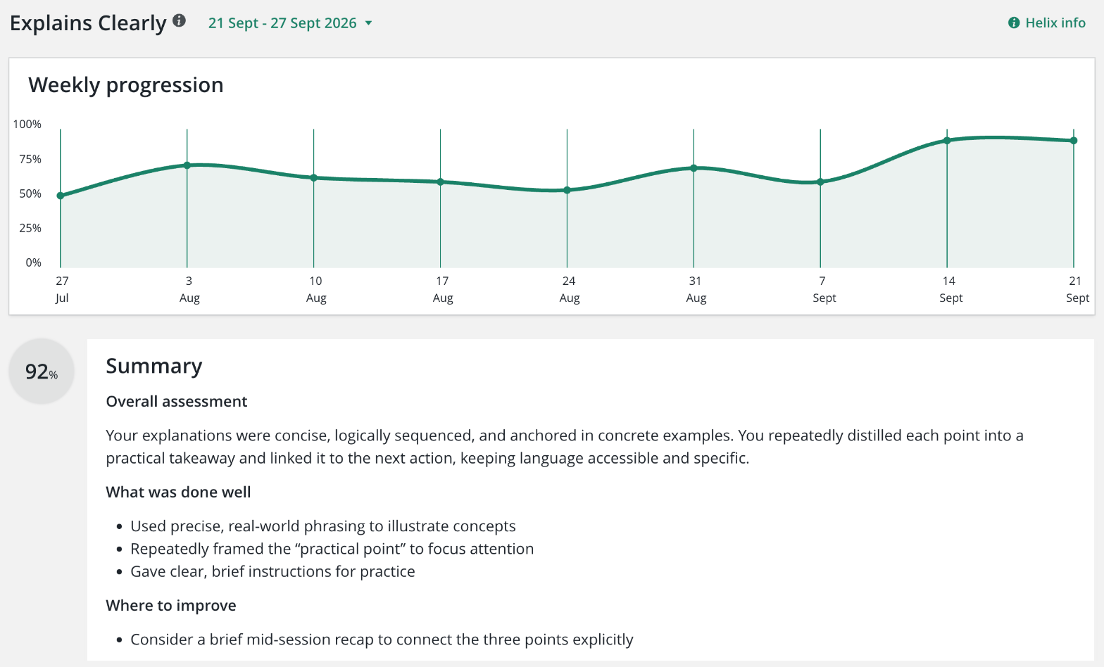Select the 21 Sept data point on chart
The width and height of the screenshot is (1104, 667).
click(1074, 141)
